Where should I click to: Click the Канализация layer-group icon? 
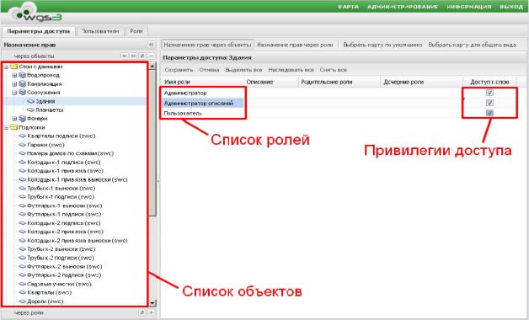(x=22, y=83)
